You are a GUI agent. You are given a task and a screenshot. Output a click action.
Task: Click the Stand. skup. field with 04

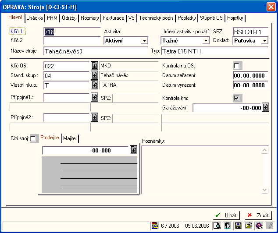pos(67,76)
